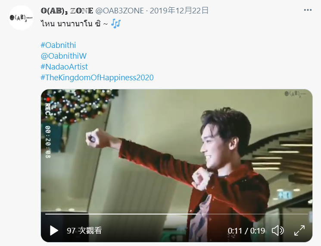This screenshot has width=321, height=246.
Task: Click the musical notes emoji in the tweet
Action: 115,23
